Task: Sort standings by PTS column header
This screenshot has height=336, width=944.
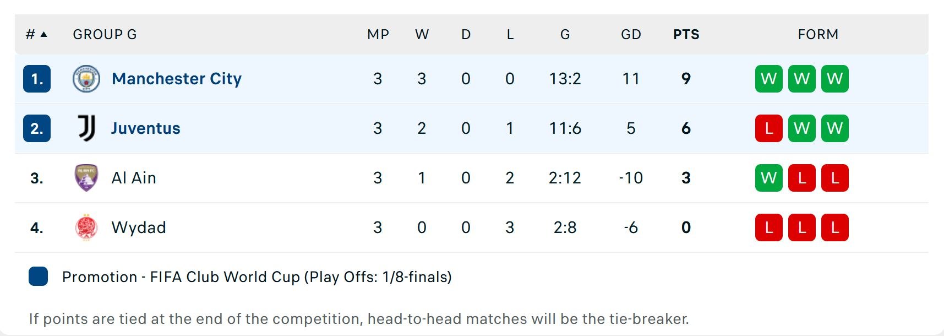Action: (686, 34)
